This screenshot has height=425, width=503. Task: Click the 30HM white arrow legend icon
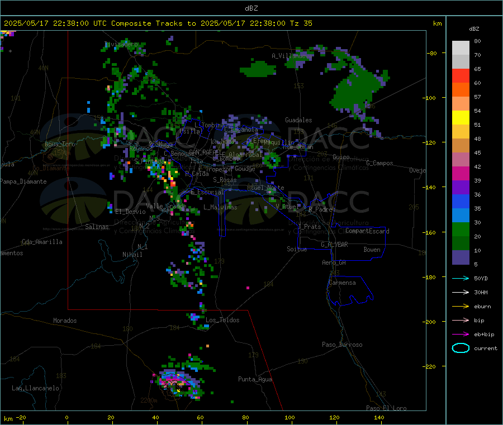461,292
